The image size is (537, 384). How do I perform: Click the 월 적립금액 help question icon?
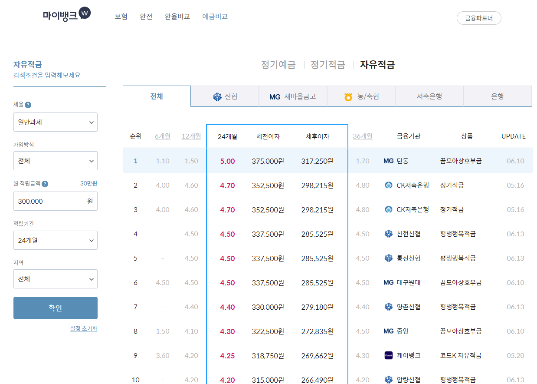45,184
